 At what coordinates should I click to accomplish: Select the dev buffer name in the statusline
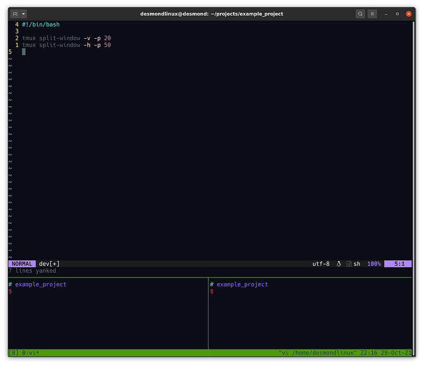coord(43,264)
